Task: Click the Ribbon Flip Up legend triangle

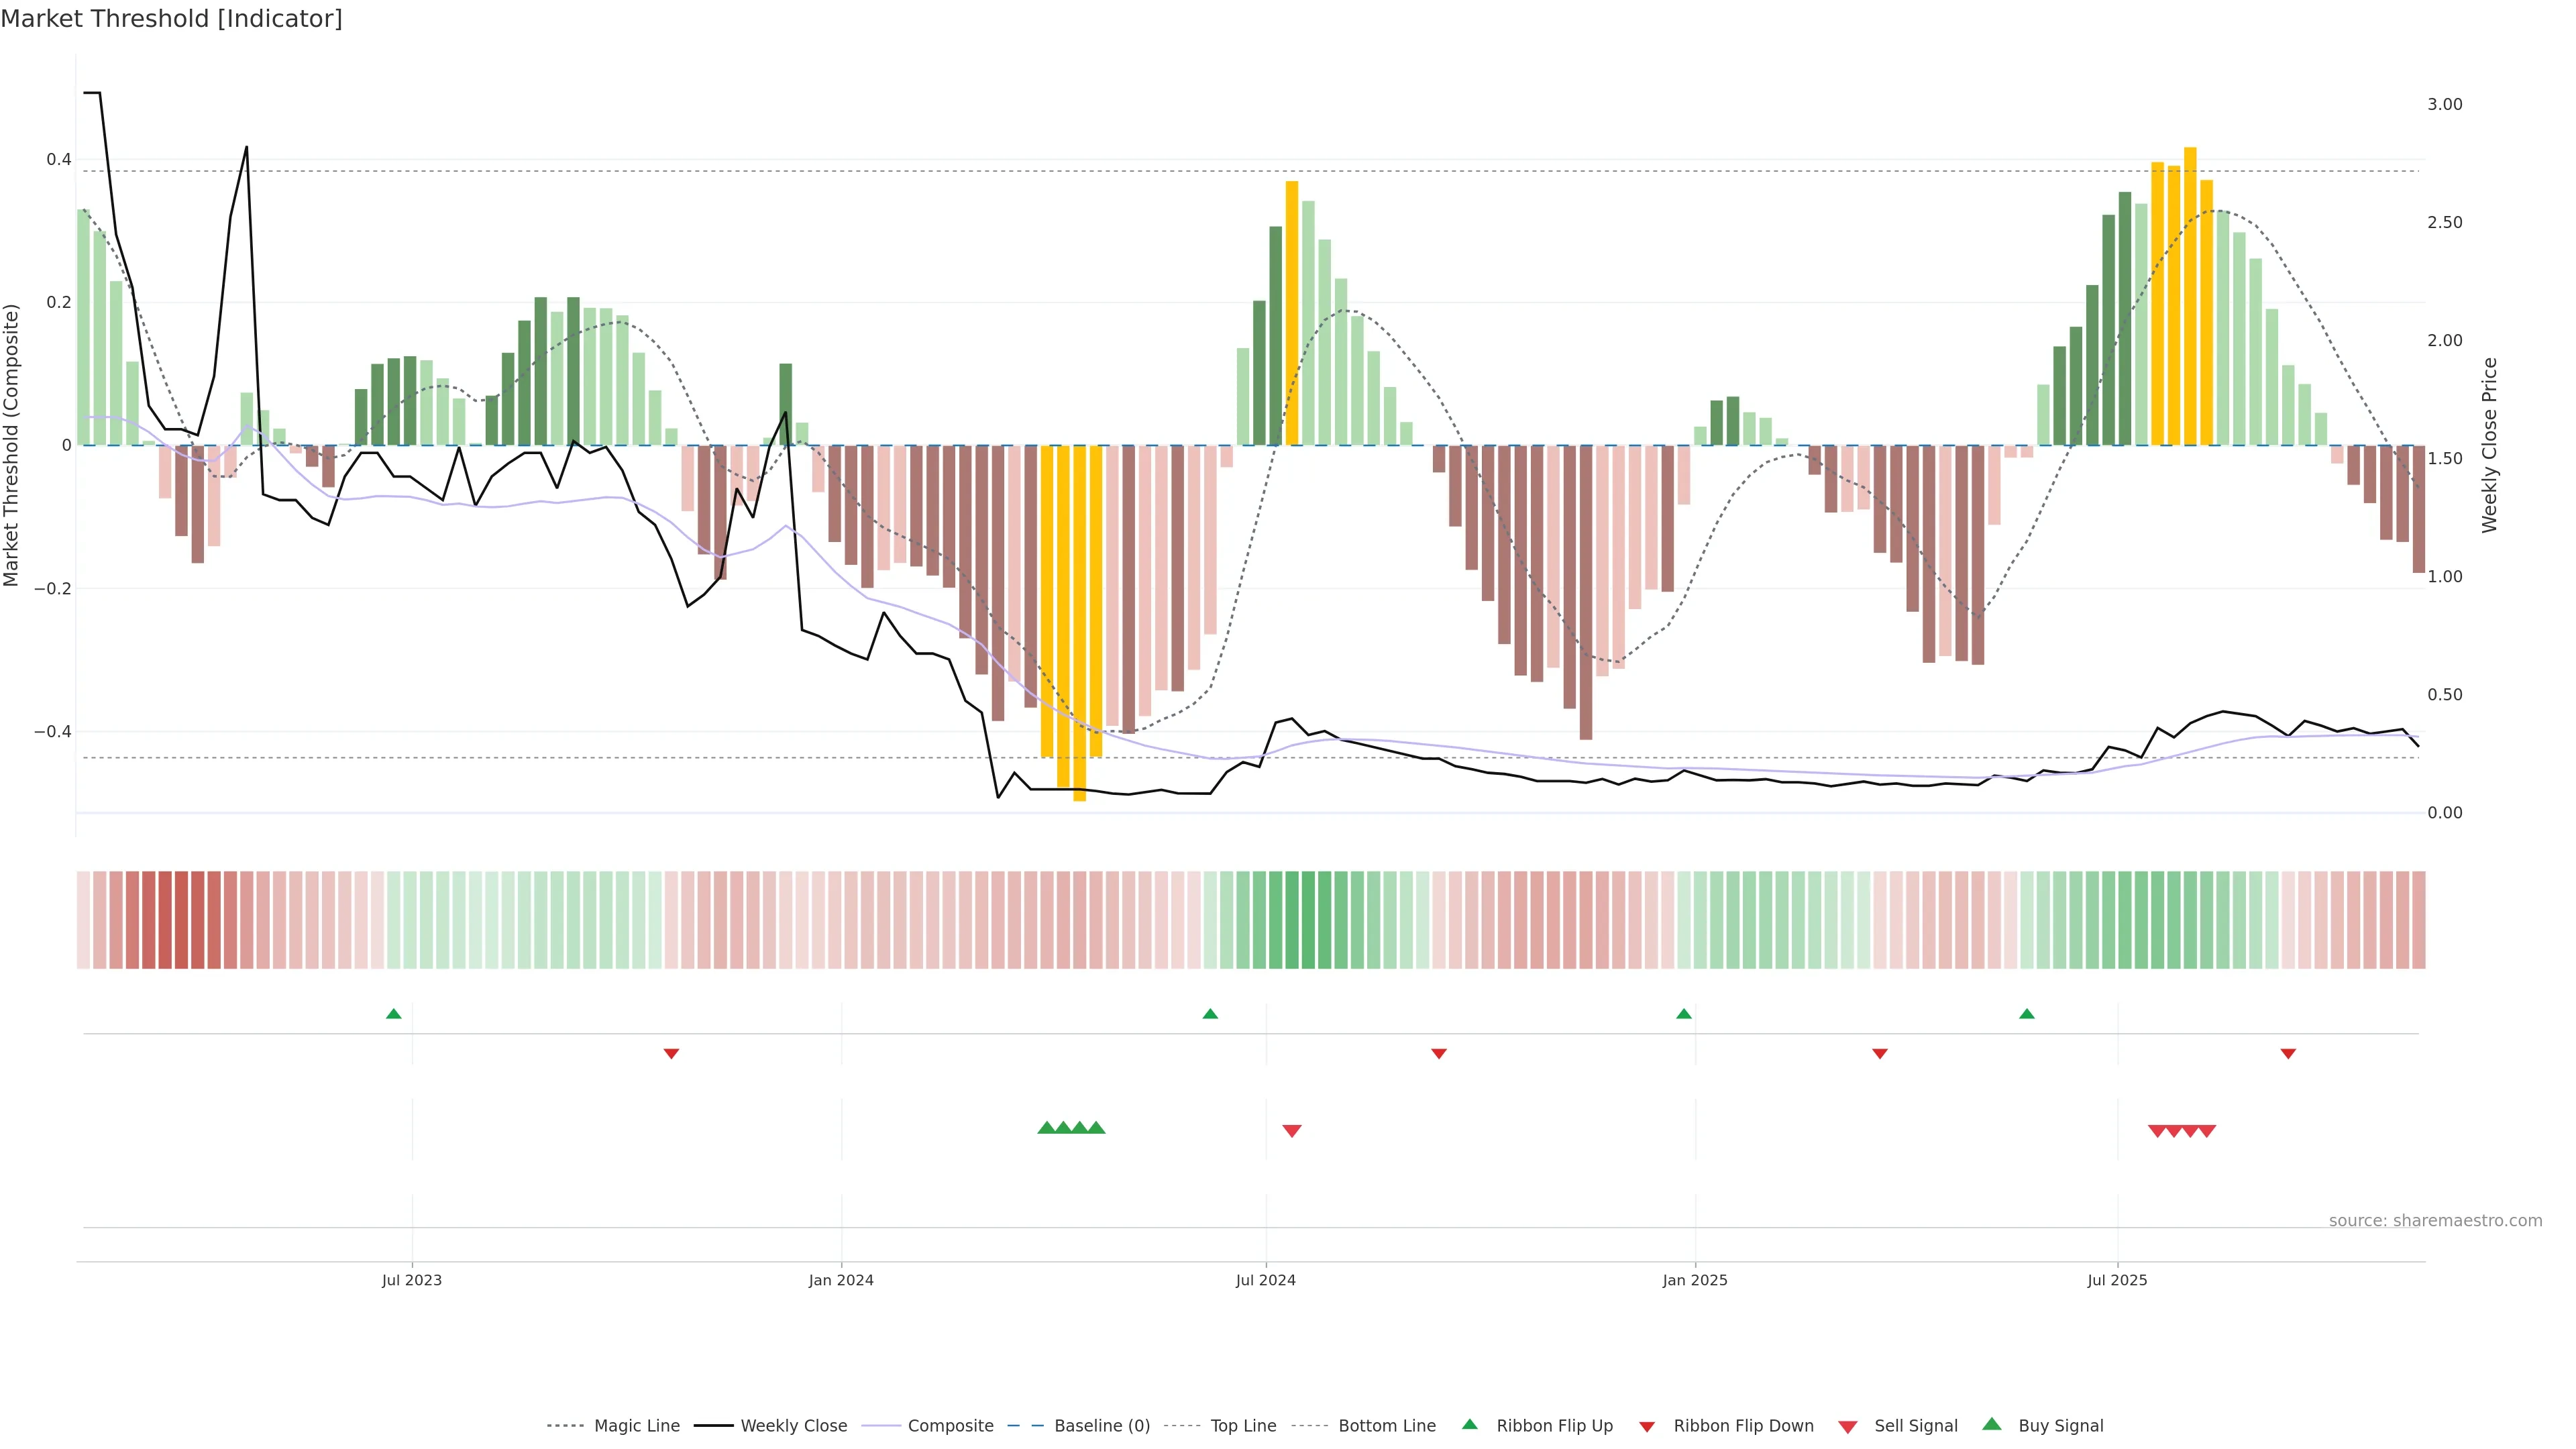Action: point(1469,1424)
